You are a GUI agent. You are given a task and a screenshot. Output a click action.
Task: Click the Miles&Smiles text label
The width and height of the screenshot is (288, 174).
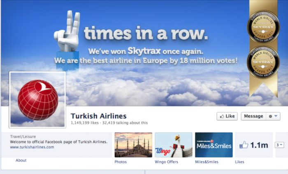207,162
